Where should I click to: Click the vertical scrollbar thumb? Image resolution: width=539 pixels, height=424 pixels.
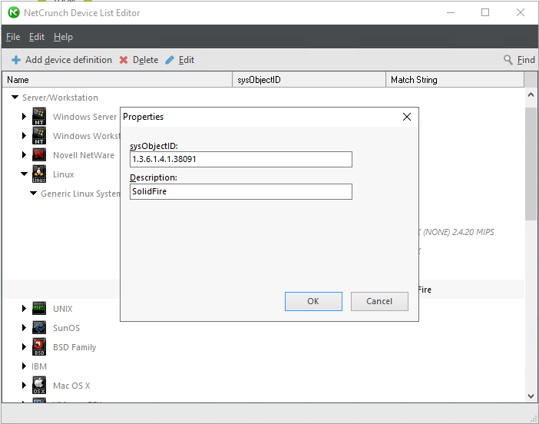pyautogui.click(x=531, y=164)
